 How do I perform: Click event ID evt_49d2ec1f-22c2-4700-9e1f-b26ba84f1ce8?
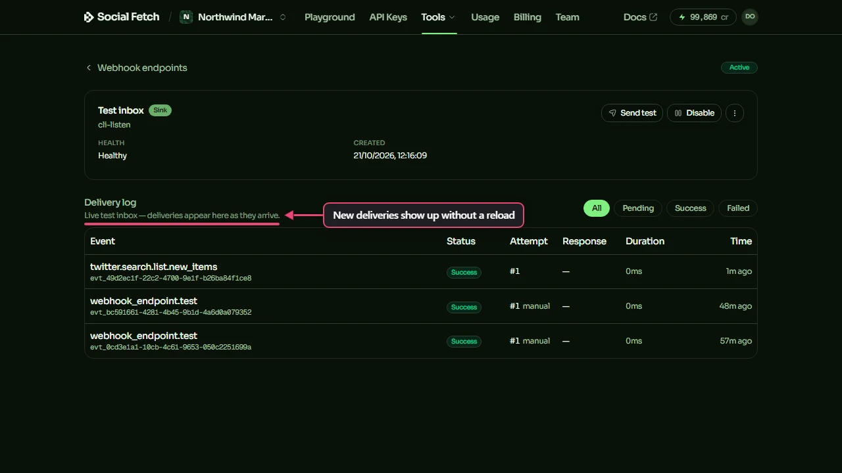point(171,279)
